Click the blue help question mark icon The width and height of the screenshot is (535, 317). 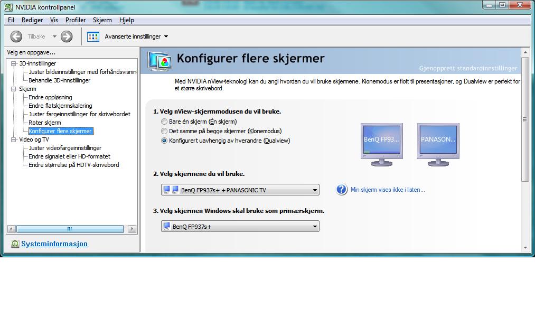[x=342, y=189]
